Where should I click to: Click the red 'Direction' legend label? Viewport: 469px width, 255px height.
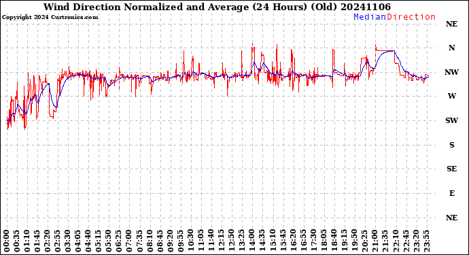coord(411,17)
